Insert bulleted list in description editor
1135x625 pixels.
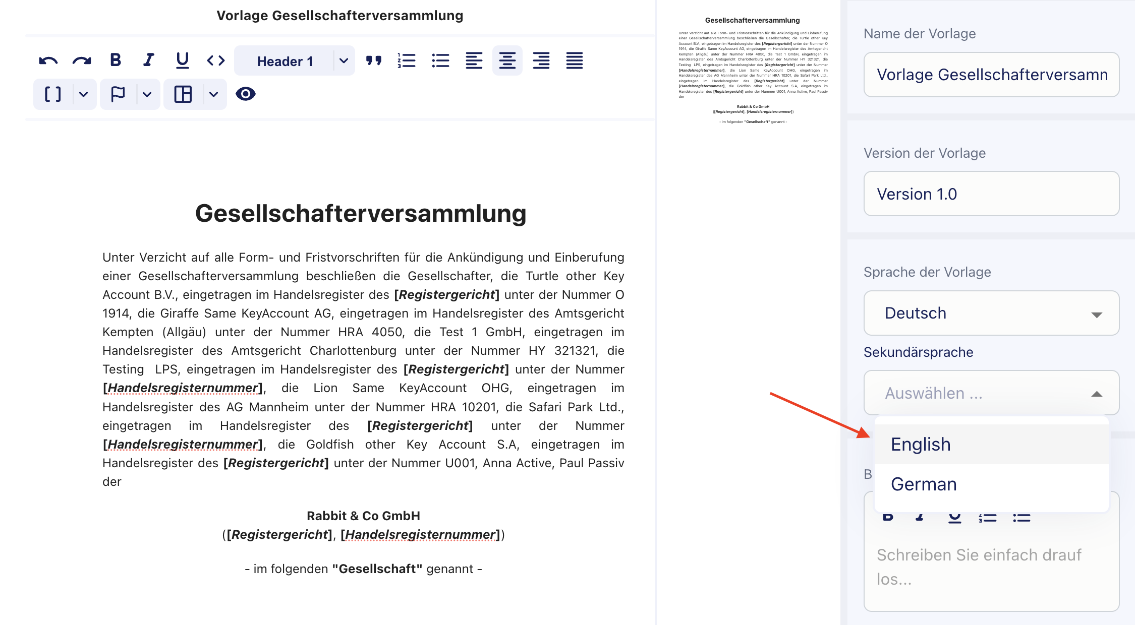click(1022, 518)
